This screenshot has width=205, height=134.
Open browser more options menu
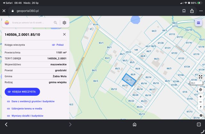point(201,11)
